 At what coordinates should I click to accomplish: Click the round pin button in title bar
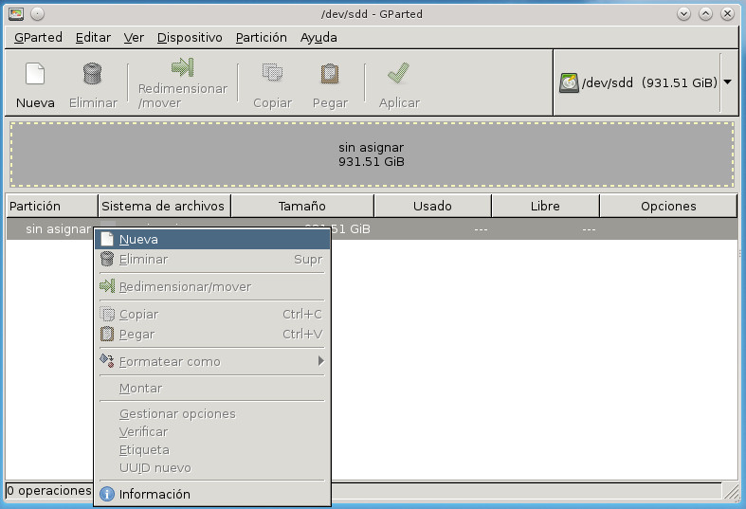point(38,14)
